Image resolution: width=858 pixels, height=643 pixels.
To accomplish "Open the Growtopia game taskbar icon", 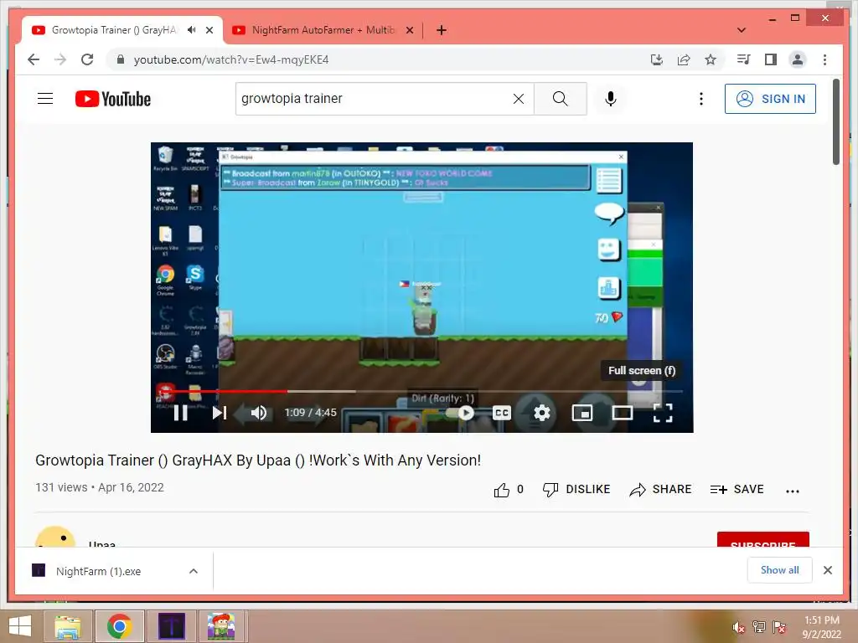I will [x=221, y=626].
